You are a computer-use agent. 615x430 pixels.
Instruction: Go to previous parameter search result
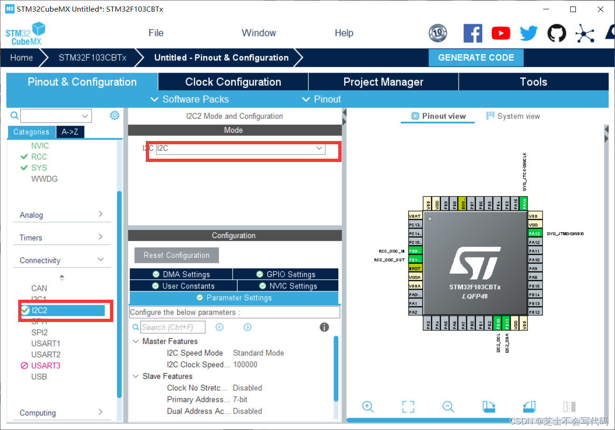tap(219, 327)
